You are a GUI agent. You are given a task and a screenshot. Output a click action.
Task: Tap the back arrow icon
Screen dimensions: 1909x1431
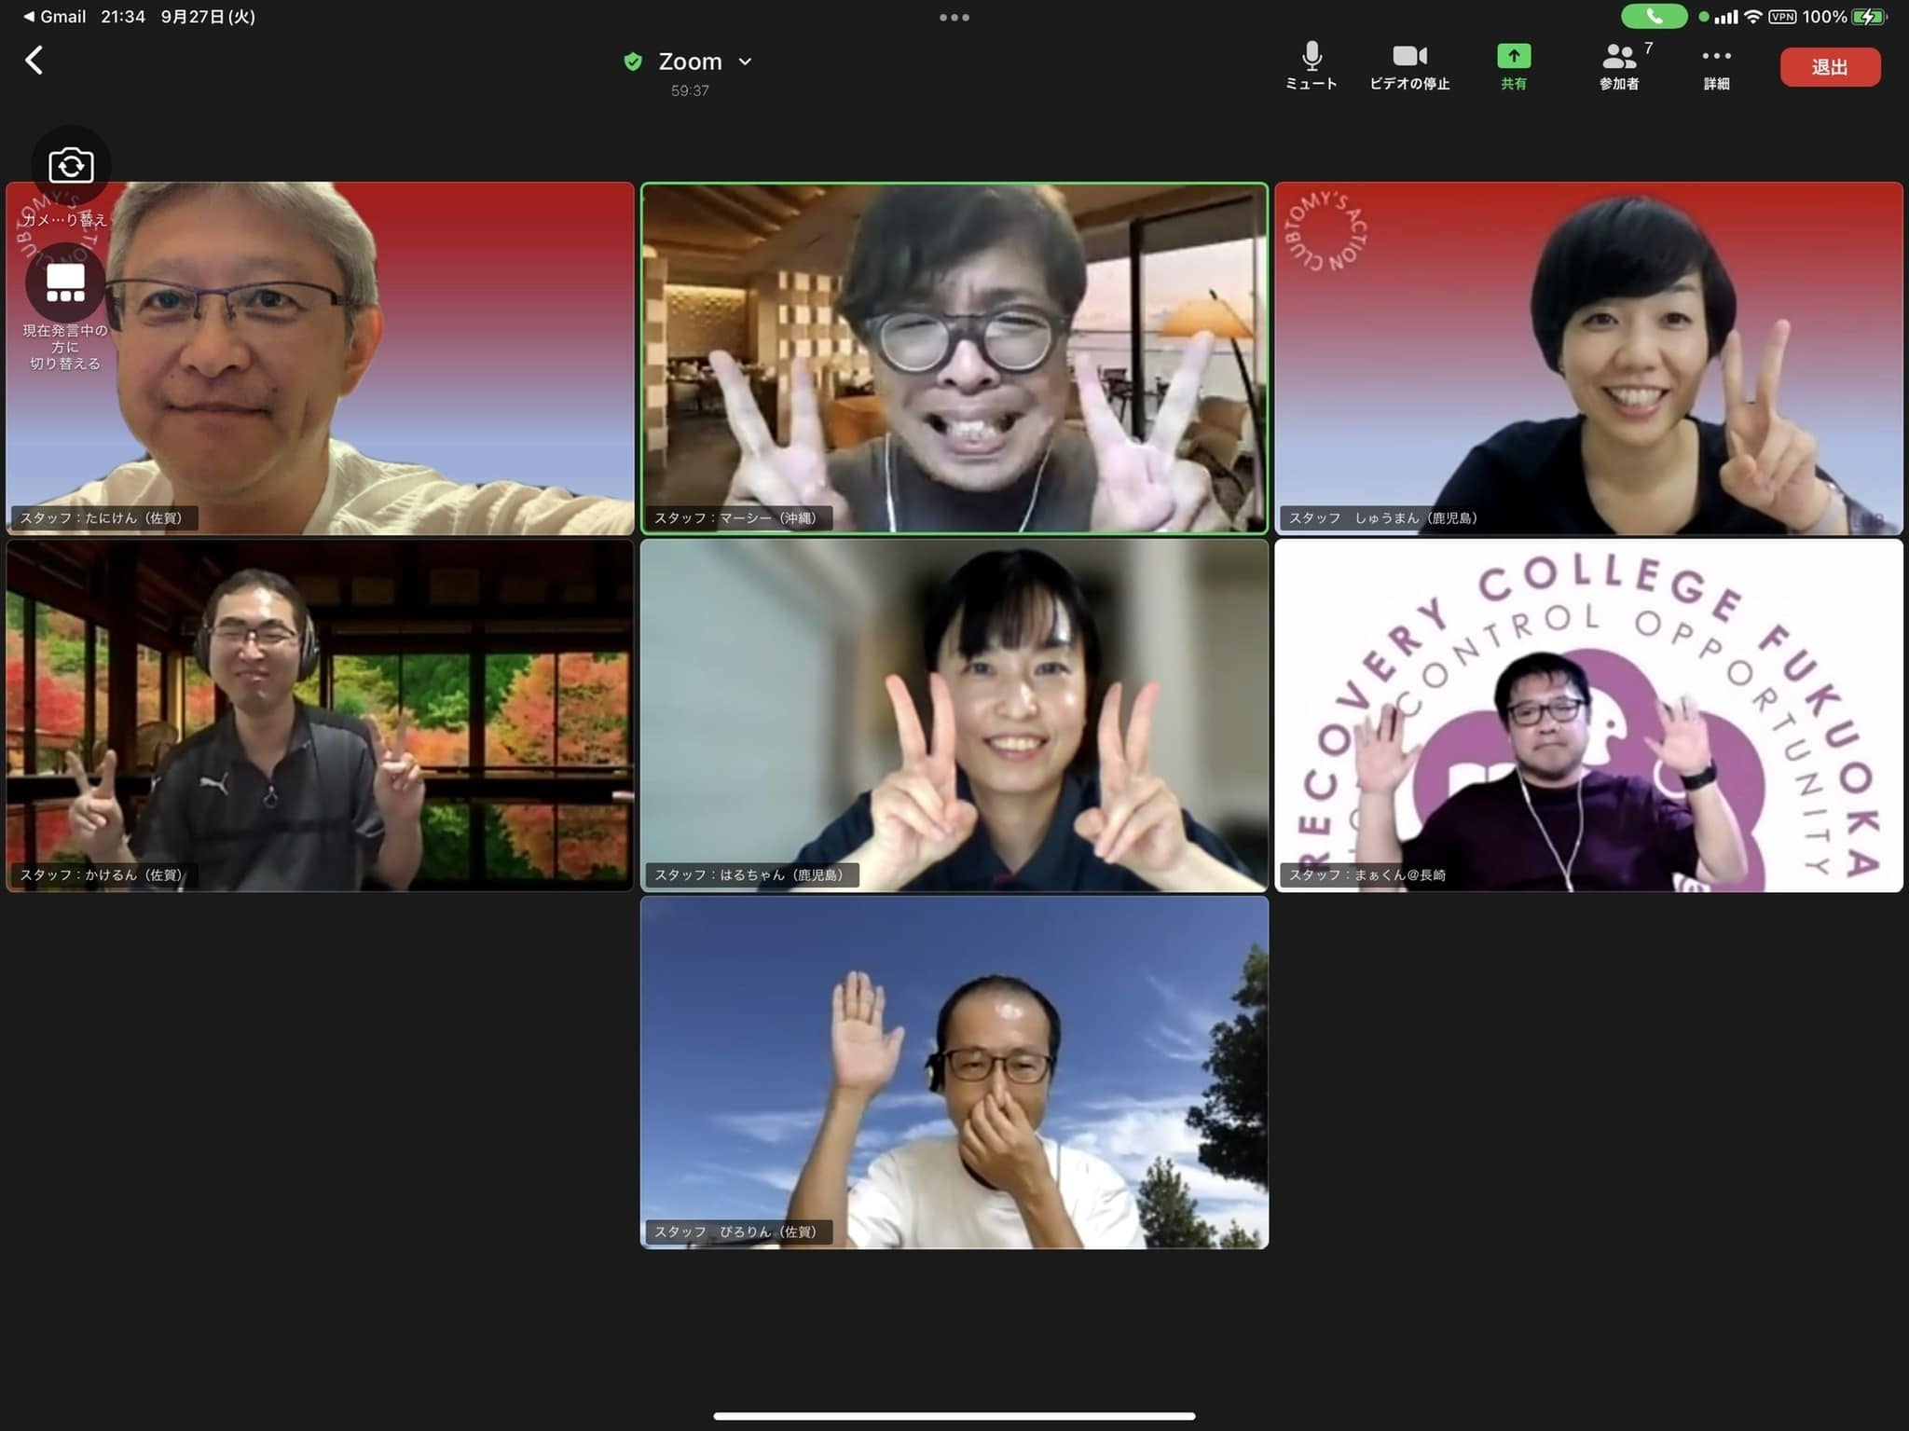pos(34,61)
